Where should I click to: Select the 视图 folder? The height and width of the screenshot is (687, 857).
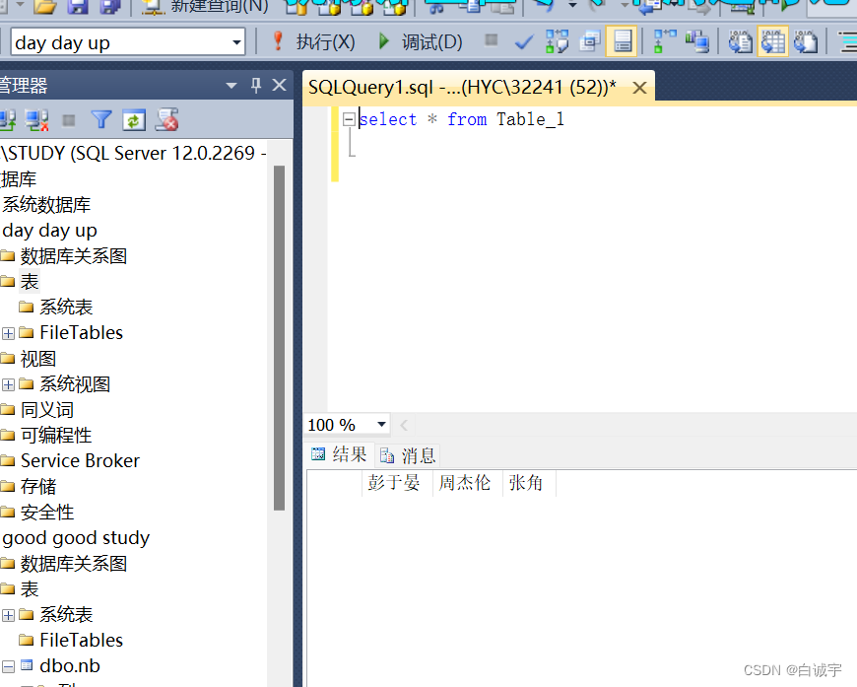tap(38, 359)
